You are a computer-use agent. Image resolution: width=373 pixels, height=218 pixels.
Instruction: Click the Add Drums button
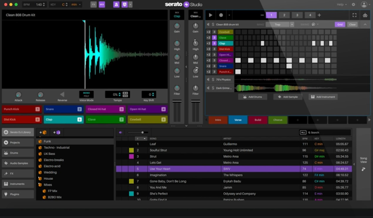[253, 97]
